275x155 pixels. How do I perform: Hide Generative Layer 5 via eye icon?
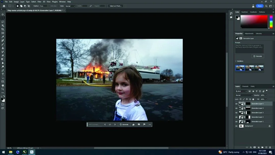tap(236, 104)
